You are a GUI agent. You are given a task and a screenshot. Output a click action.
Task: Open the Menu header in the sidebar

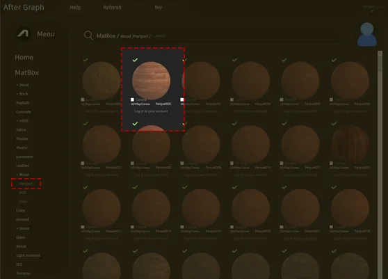click(46, 34)
